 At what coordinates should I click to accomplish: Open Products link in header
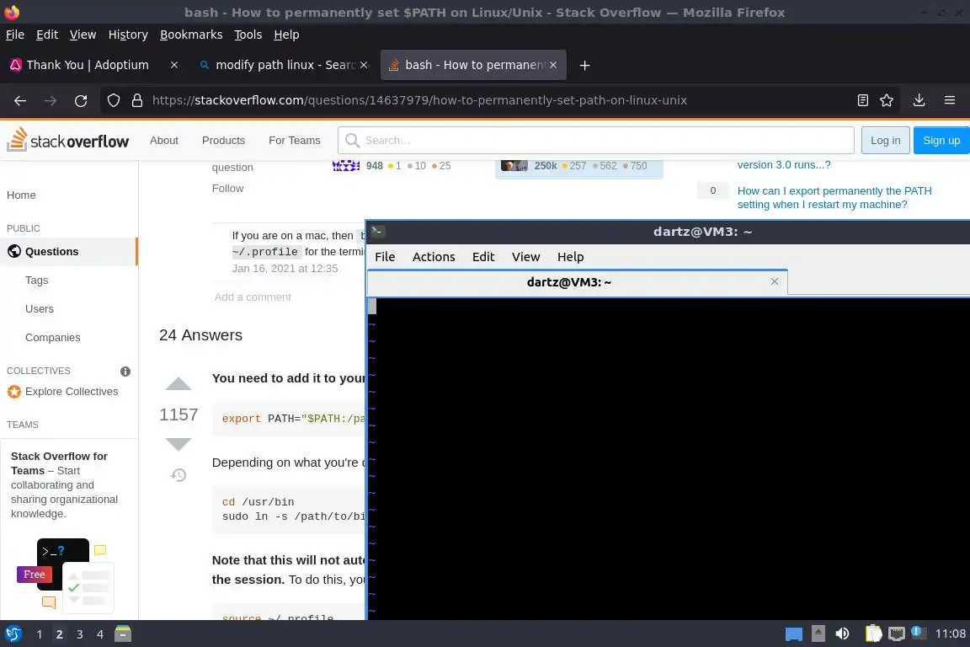[223, 141]
